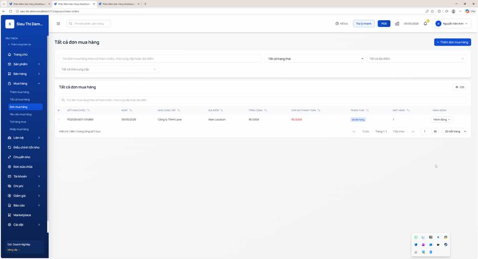
Task: Select Đơn mua hàng submenu item
Action: point(25,107)
